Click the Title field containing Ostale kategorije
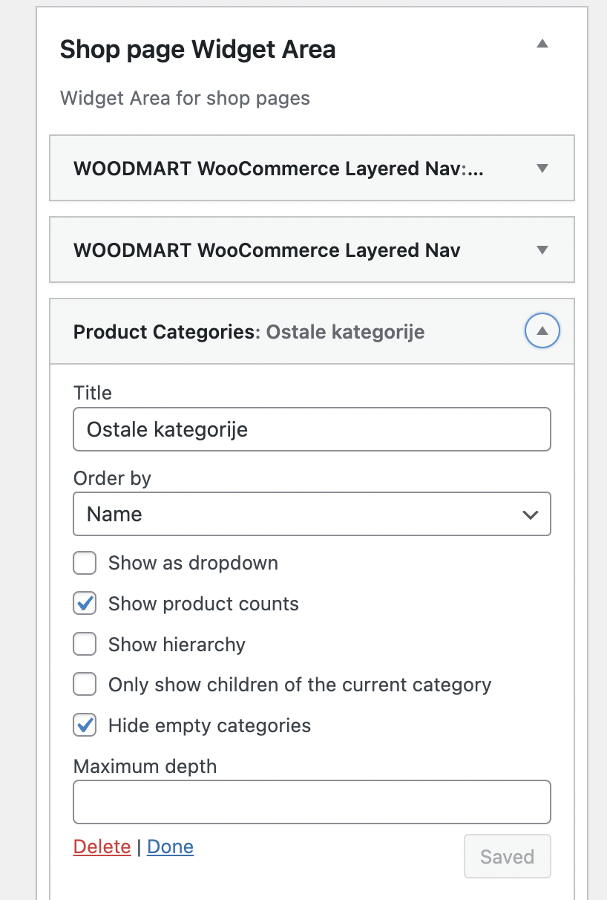The height and width of the screenshot is (900, 607). tap(312, 429)
